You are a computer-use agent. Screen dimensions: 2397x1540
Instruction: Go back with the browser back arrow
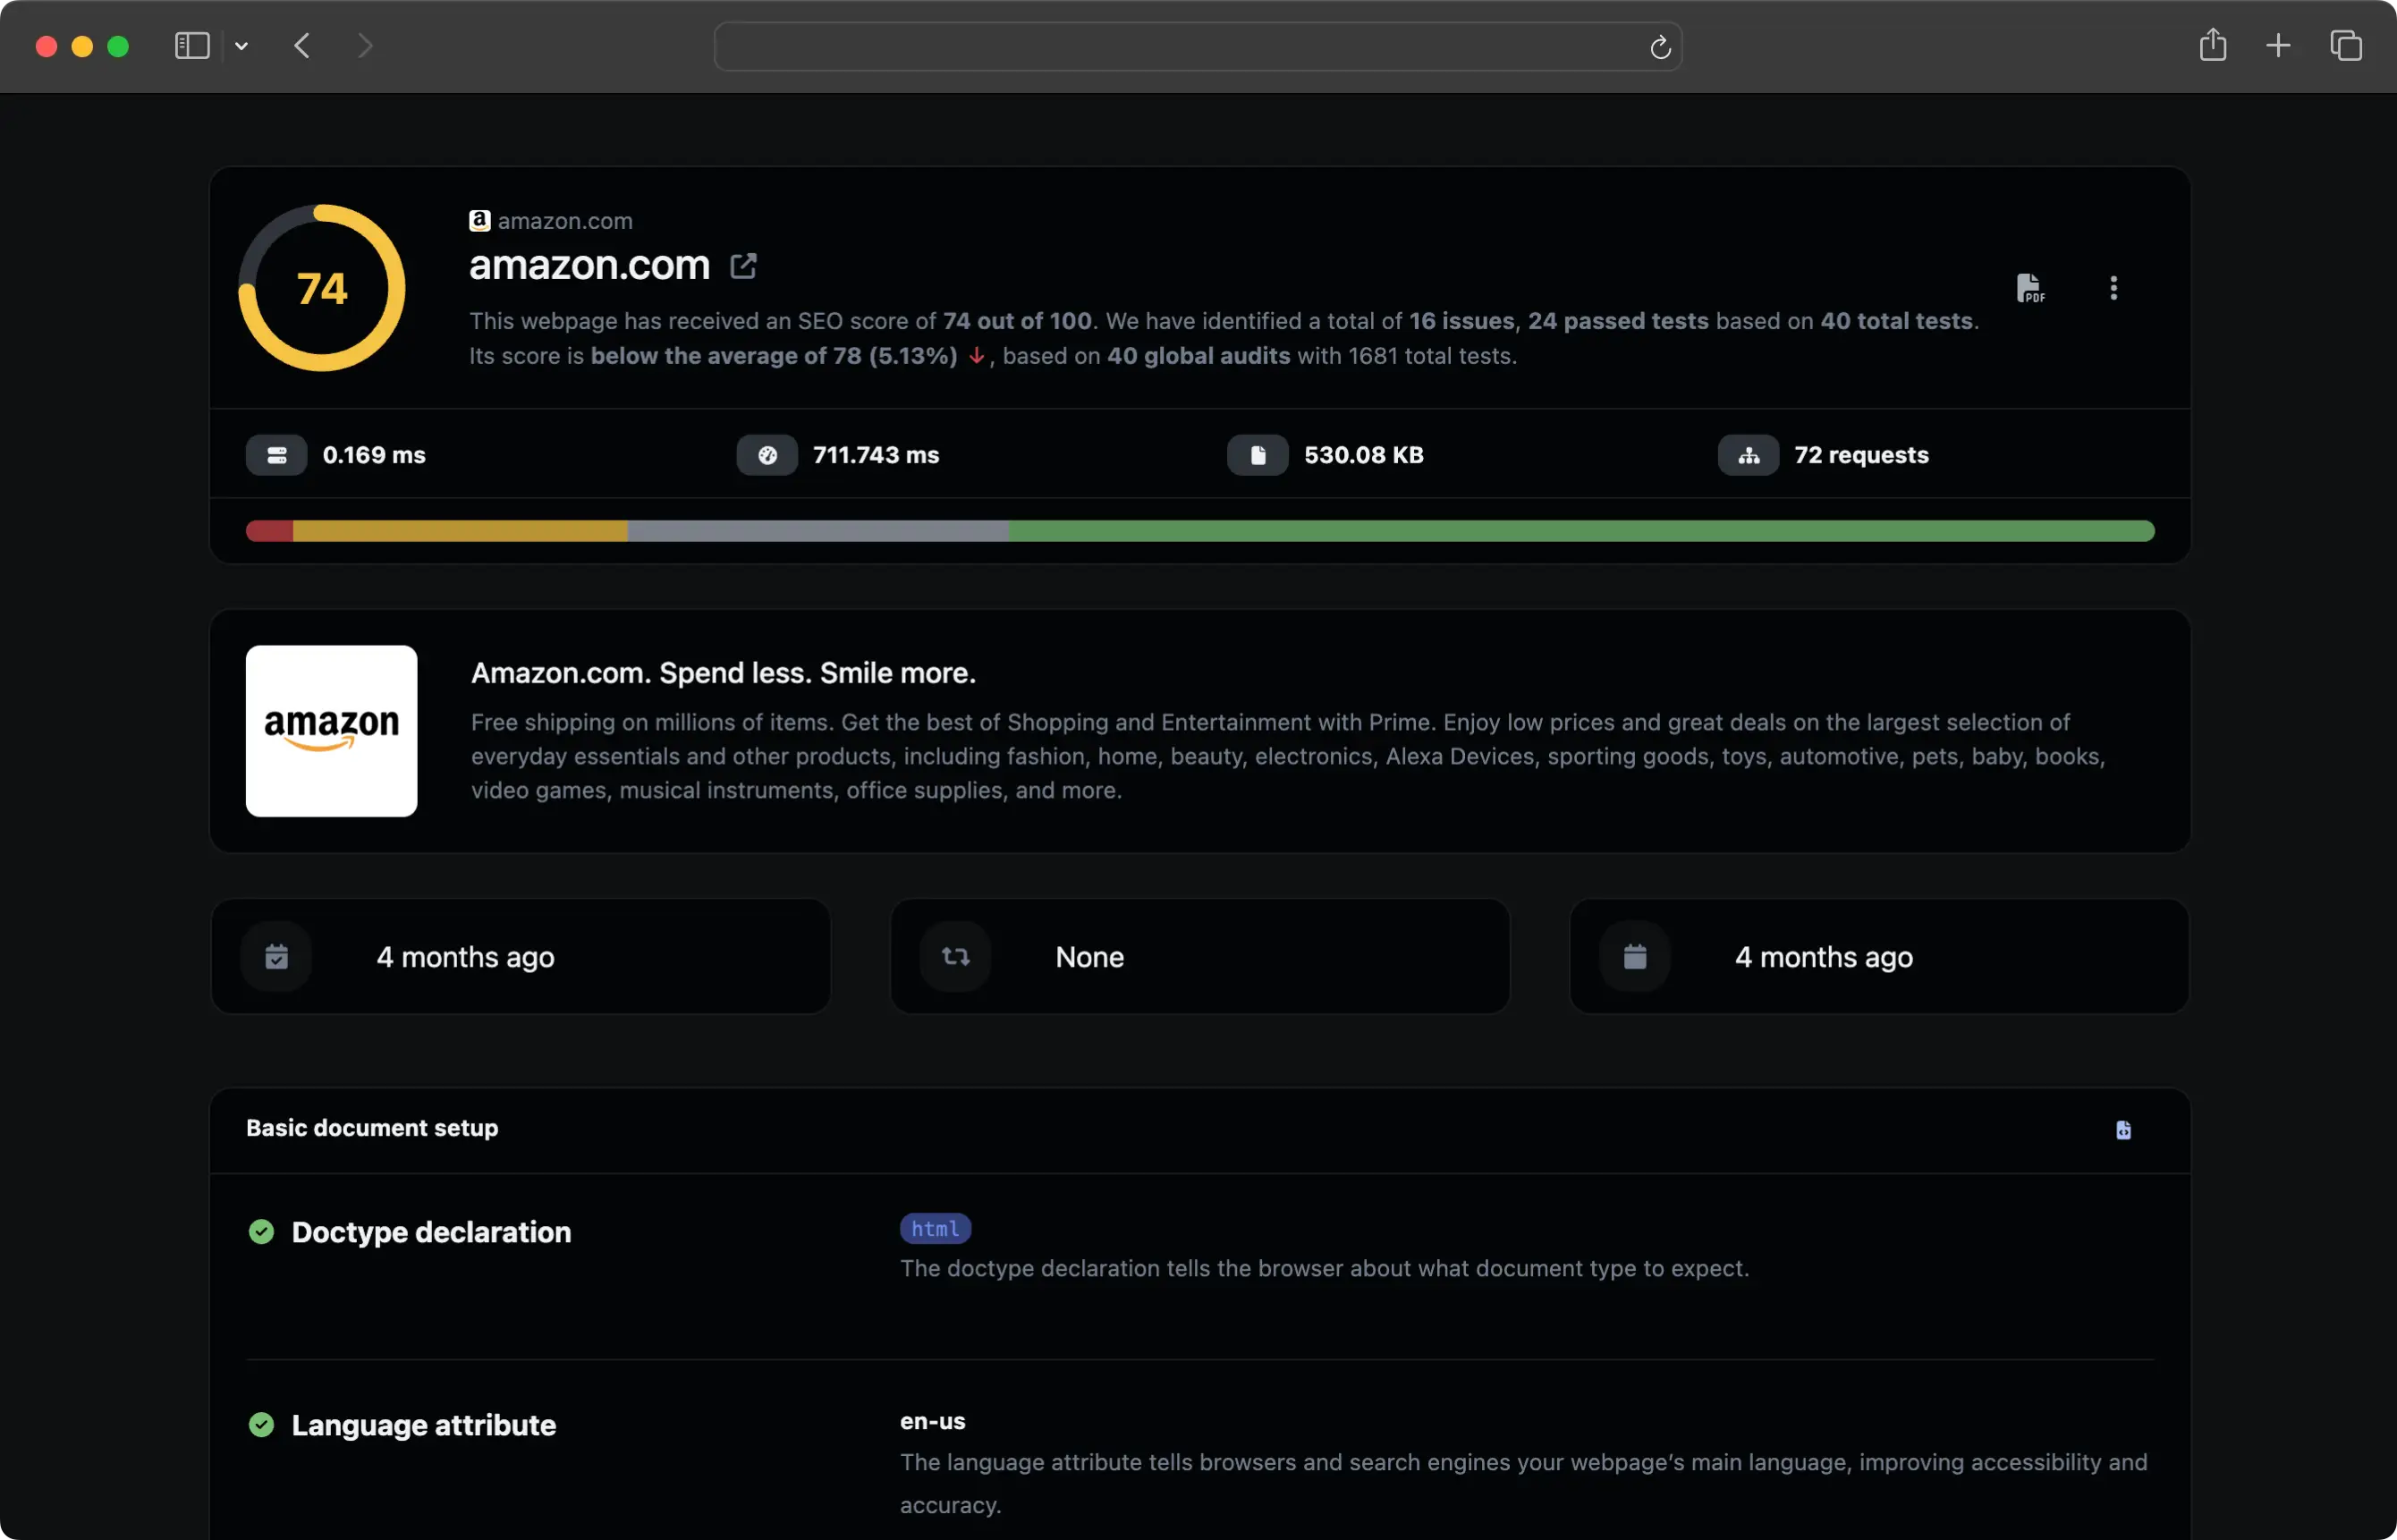click(x=302, y=46)
